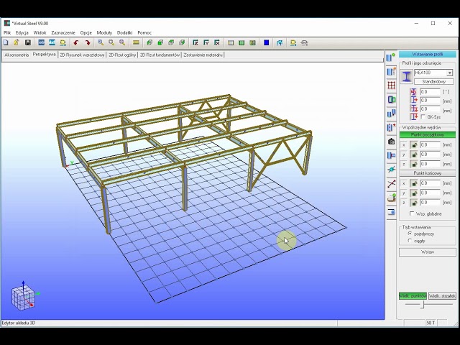
Task: Undo with the red left arrow
Action: coord(76,43)
